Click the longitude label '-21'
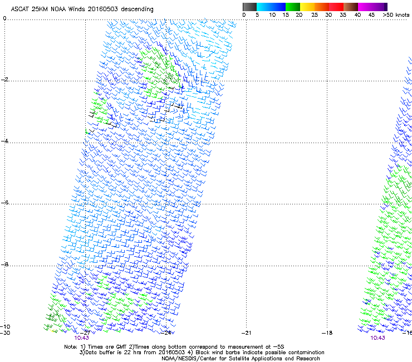412x362 pixels. (247, 333)
